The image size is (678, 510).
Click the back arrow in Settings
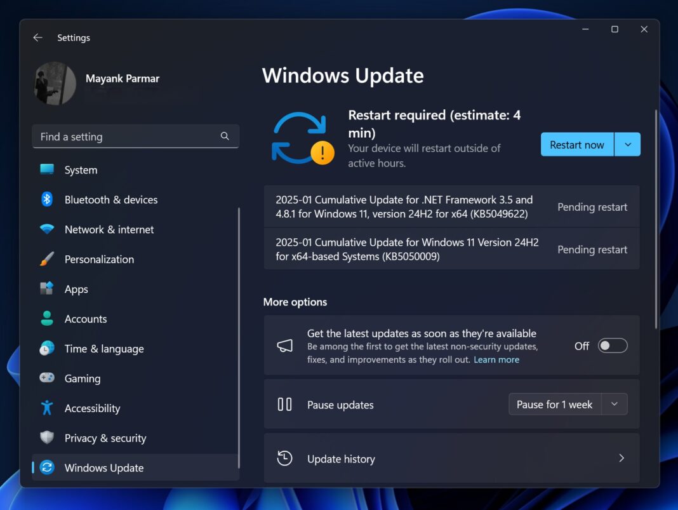pos(37,37)
